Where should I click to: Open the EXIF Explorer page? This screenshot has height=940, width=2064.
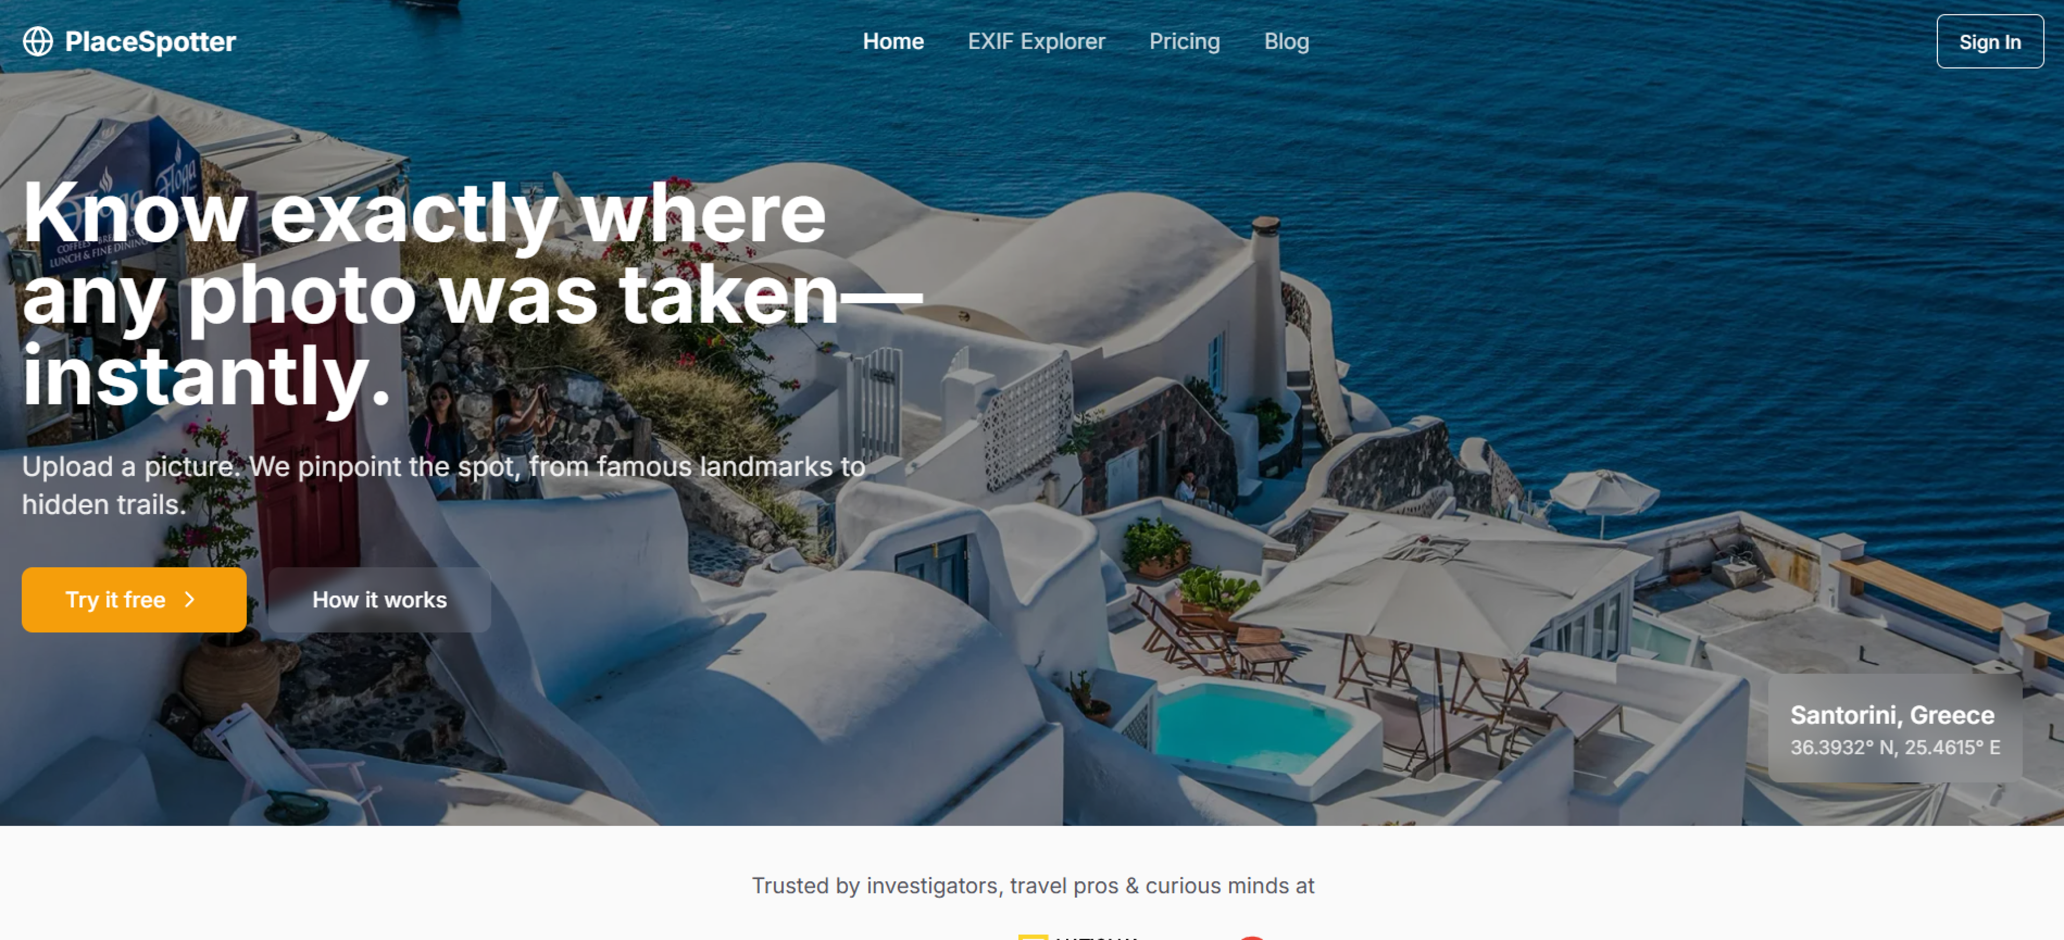(1036, 41)
